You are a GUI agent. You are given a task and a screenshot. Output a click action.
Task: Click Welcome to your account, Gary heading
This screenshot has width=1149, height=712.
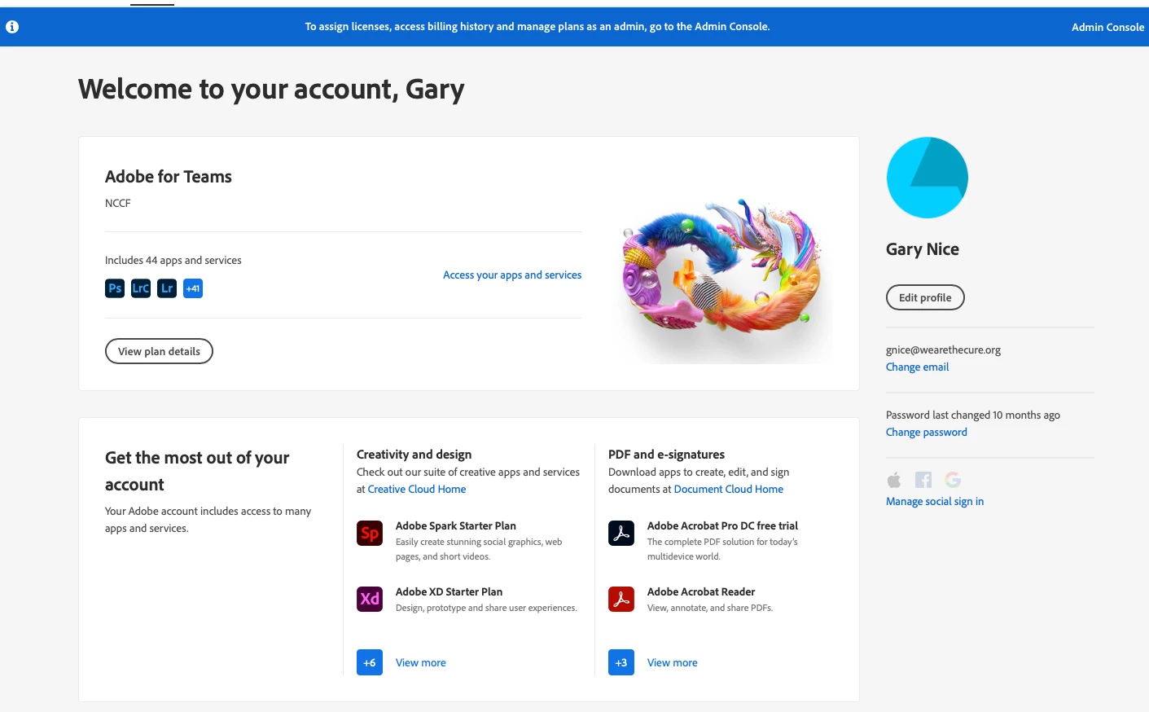coord(272,89)
